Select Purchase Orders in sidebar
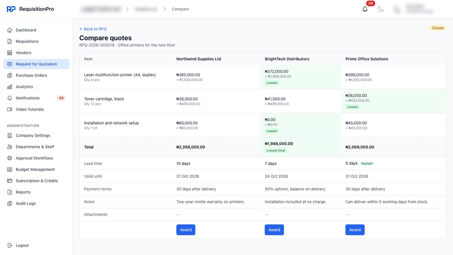The width and height of the screenshot is (453, 255). [36, 75]
